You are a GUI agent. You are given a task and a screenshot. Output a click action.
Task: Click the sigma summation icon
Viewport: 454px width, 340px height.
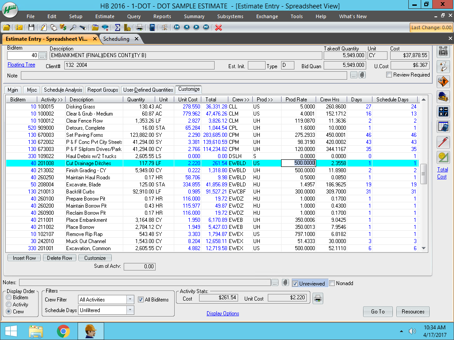(x=117, y=27)
